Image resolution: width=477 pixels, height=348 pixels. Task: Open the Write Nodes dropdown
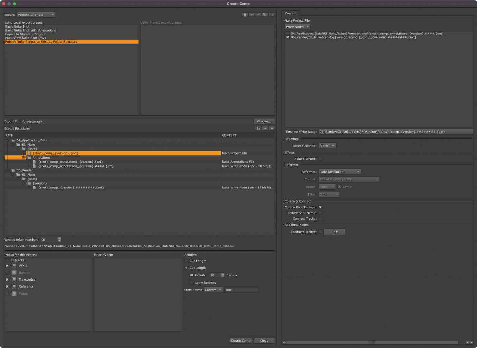[297, 27]
